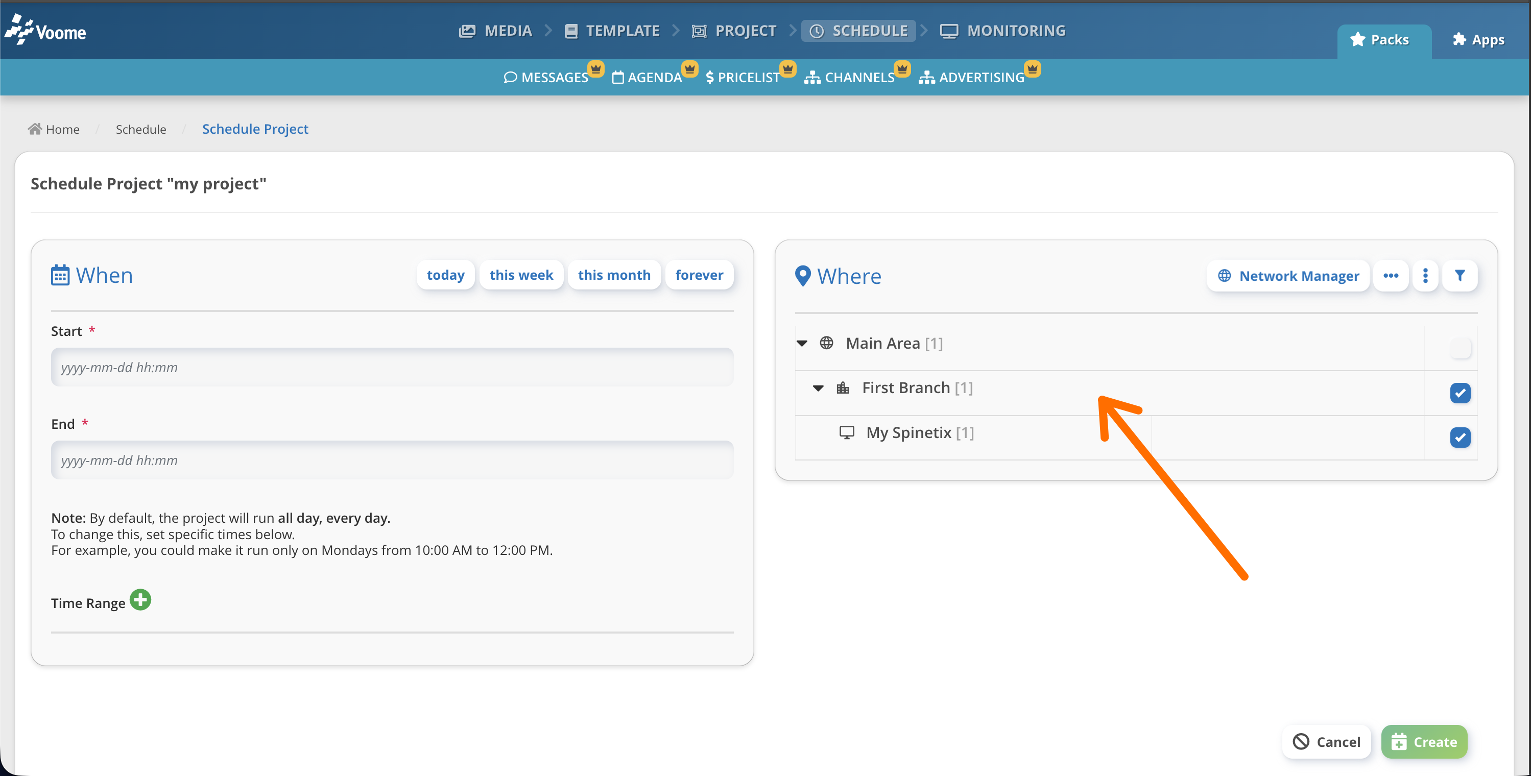Image resolution: width=1531 pixels, height=776 pixels.
Task: Open the Template step
Action: pyautogui.click(x=612, y=31)
